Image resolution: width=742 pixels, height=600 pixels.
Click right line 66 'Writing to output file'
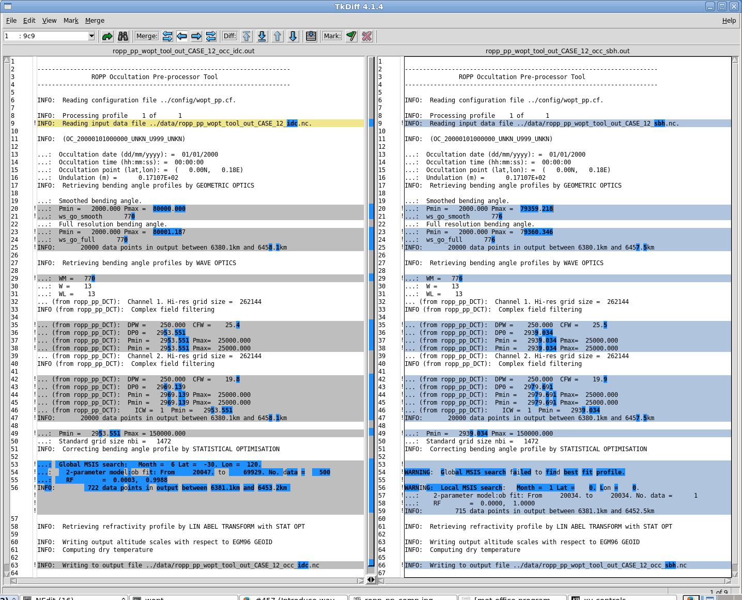tap(568, 565)
